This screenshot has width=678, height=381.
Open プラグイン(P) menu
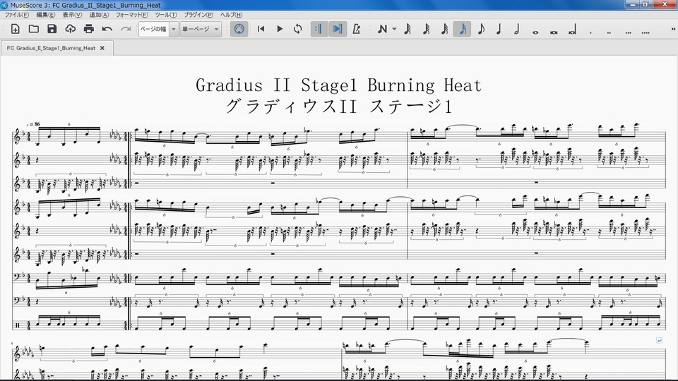(198, 15)
